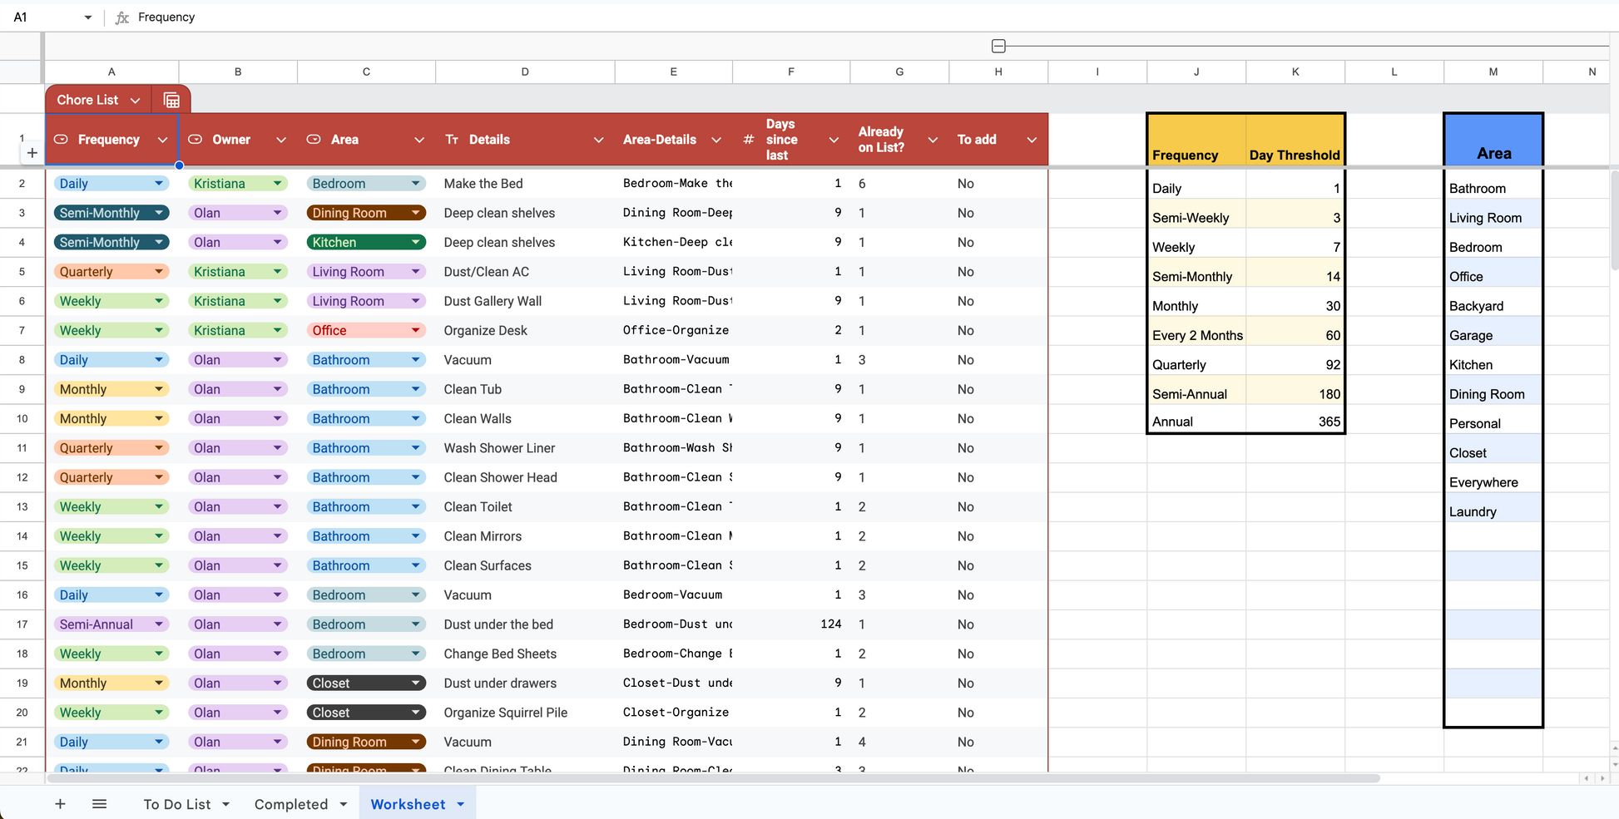1619x819 pixels.
Task: Open the all sheets list icon
Action: (99, 804)
